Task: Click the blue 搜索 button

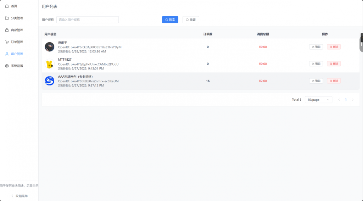Action: pyautogui.click(x=170, y=20)
